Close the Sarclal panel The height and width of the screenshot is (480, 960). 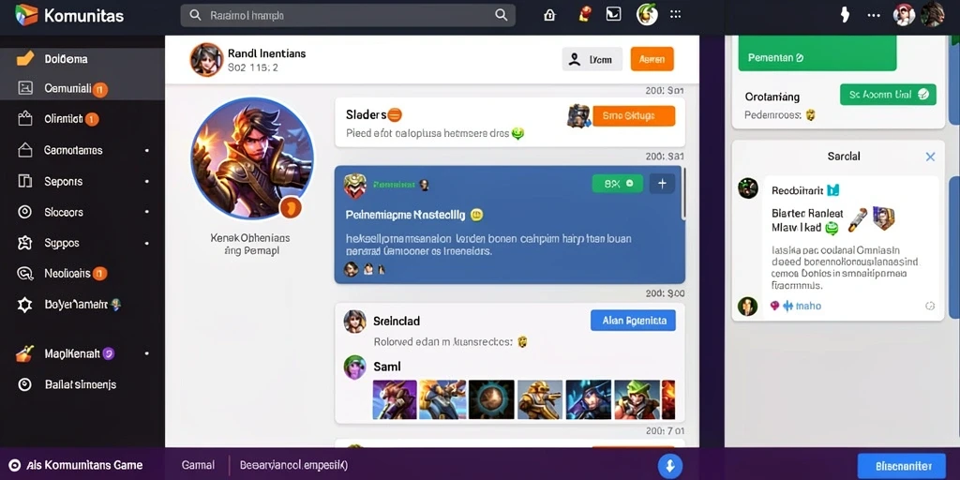pyautogui.click(x=930, y=157)
